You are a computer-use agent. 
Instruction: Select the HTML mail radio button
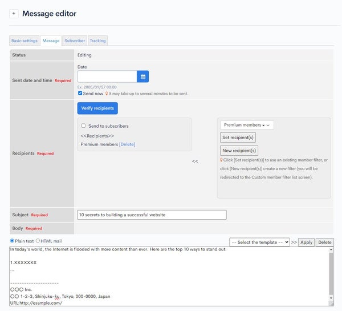click(38, 241)
